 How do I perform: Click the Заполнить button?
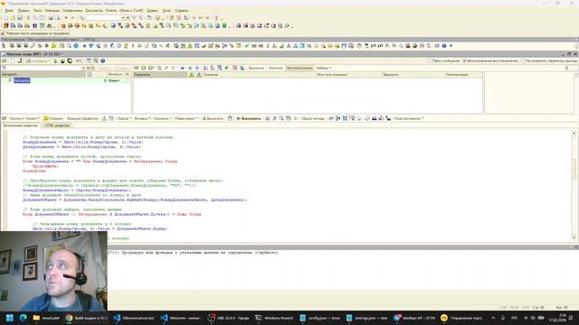pos(256,68)
